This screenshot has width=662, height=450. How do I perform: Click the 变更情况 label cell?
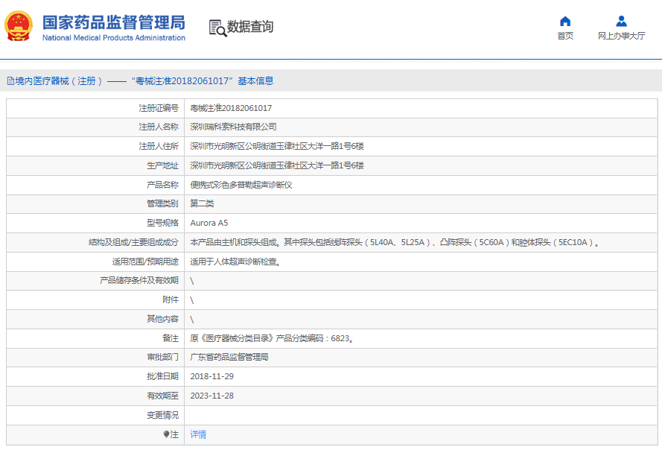(x=95, y=415)
